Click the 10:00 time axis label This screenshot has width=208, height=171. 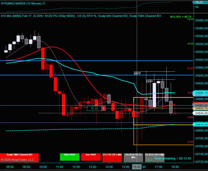click(x=43, y=167)
